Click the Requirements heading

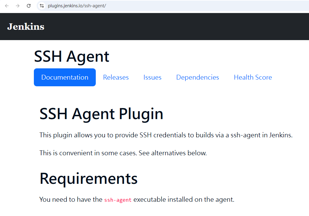(x=88, y=179)
